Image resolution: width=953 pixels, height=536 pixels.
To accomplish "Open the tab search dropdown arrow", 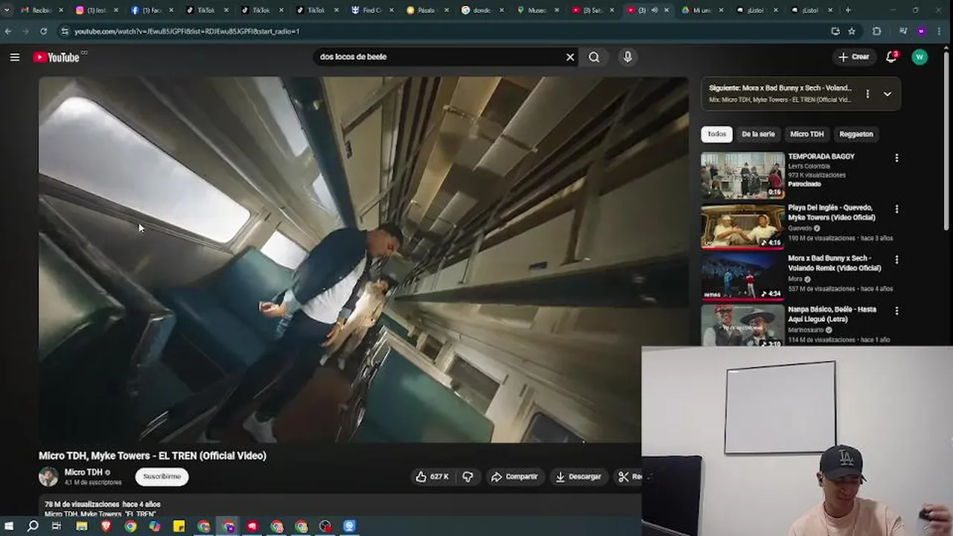I will 7,10.
